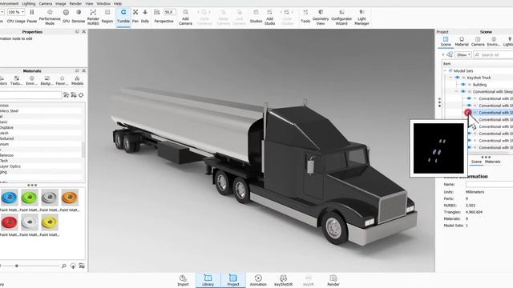Screen dimensions: 513x288
Task: Toggle Performance Mode
Action: tap(50, 17)
